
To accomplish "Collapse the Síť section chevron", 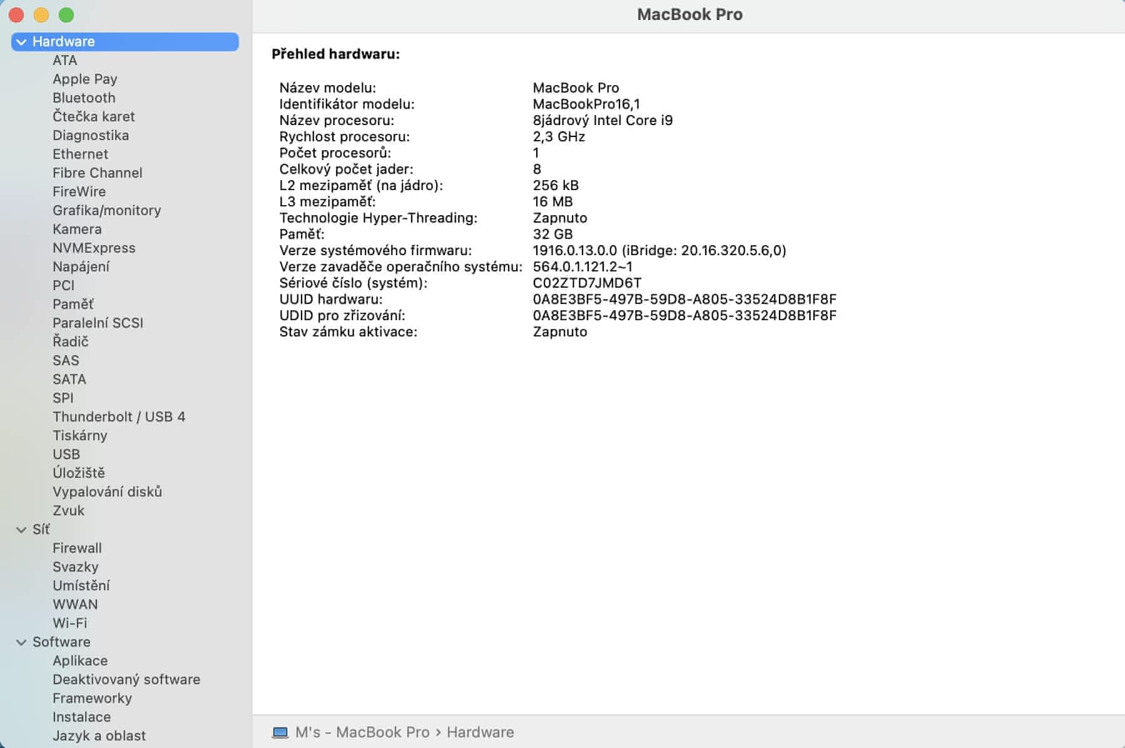I will pyautogui.click(x=21, y=530).
